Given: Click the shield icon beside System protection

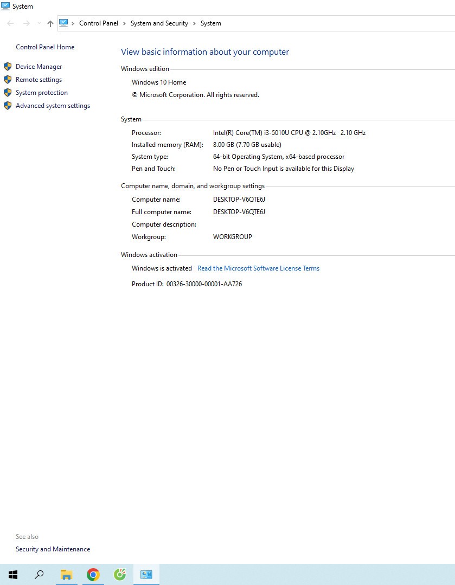Looking at the screenshot, I should click(x=8, y=93).
